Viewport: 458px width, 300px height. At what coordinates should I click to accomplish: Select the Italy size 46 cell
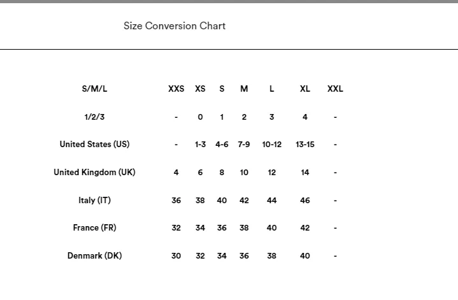click(305, 201)
